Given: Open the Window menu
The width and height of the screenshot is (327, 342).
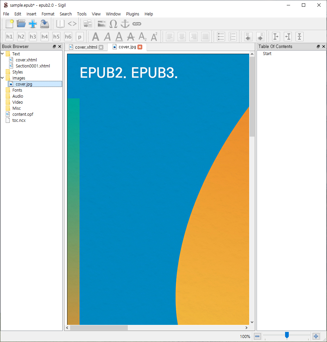Looking at the screenshot, I should pyautogui.click(x=113, y=14).
